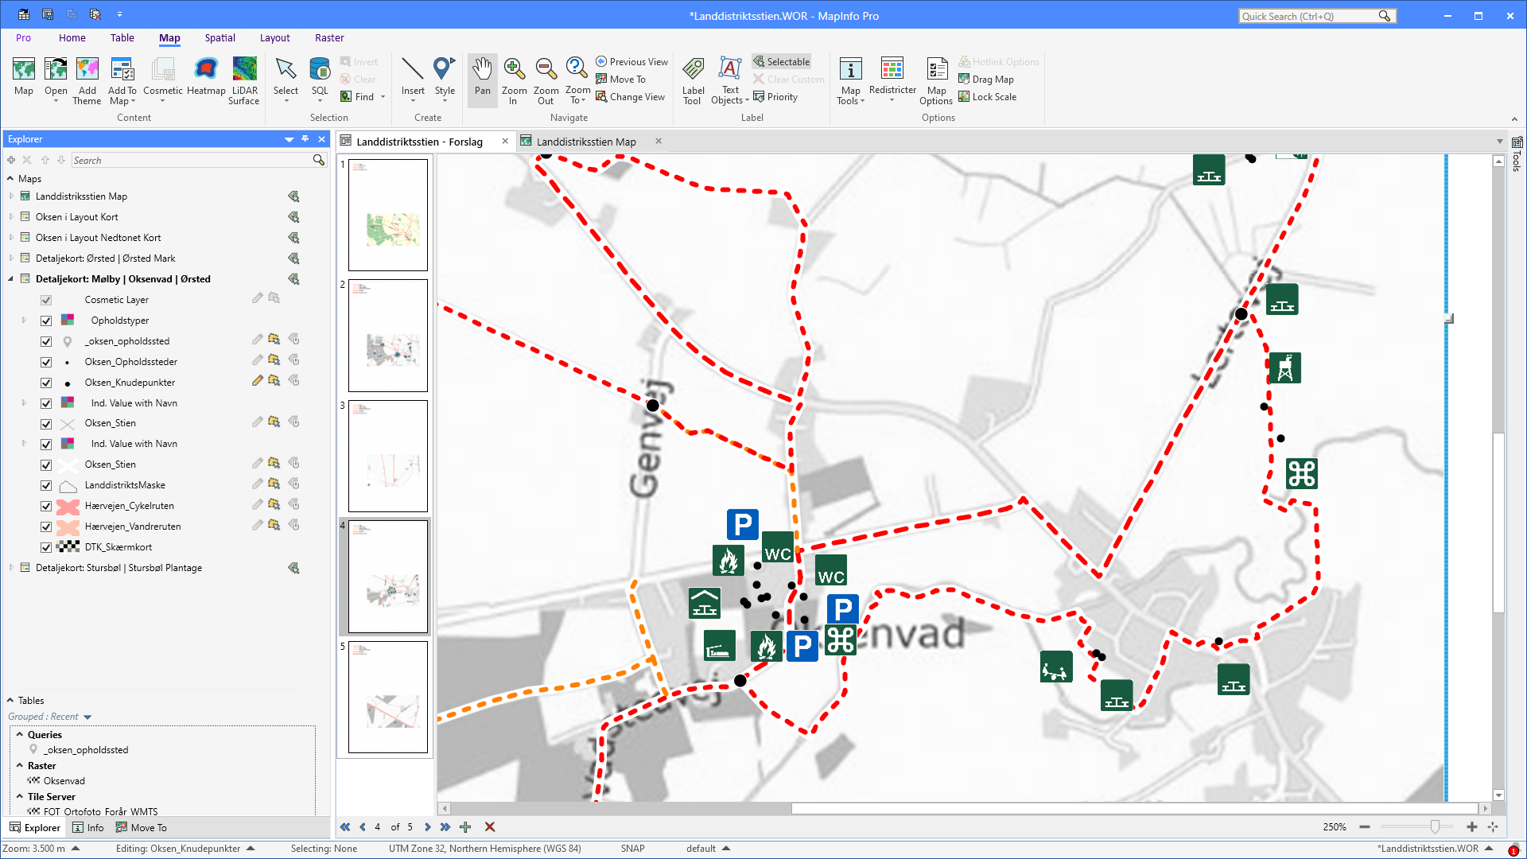
Task: Disable the LanddistriktsMaske layer checkbox
Action: click(x=46, y=484)
